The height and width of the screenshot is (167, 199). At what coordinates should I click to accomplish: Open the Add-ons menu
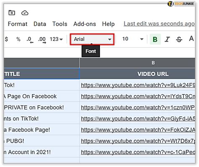tap(85, 24)
